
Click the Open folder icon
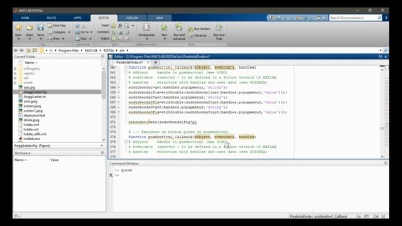coord(30,28)
